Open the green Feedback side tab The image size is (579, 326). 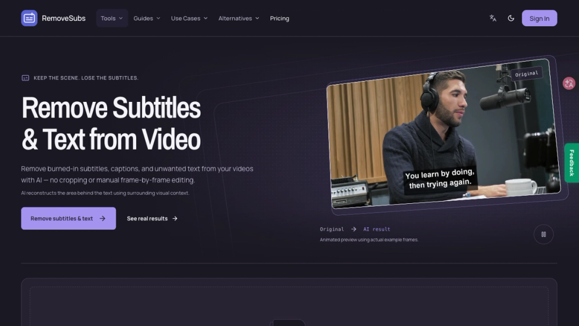click(x=571, y=163)
